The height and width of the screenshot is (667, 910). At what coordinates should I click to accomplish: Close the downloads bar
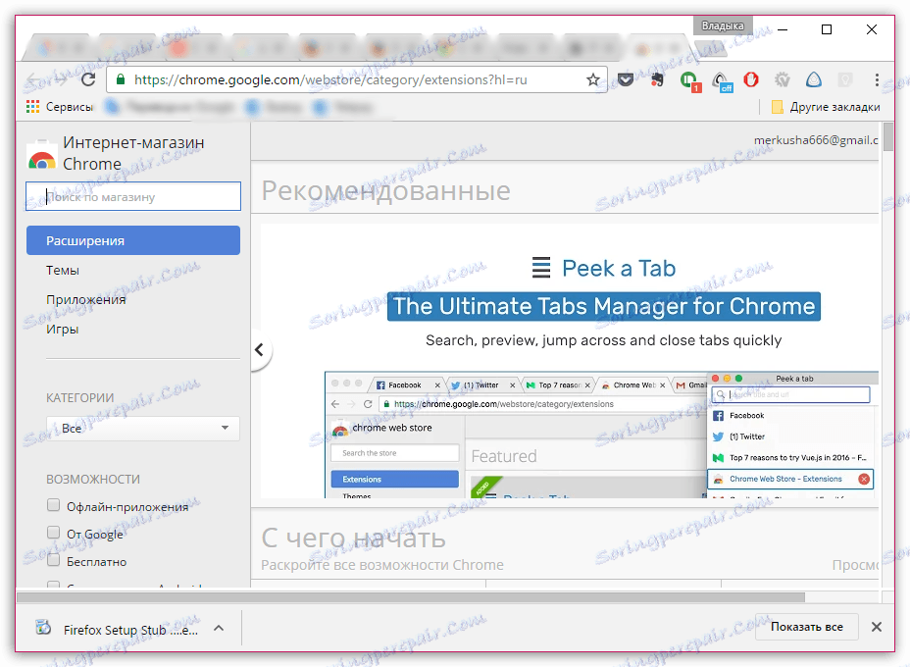pos(877,627)
